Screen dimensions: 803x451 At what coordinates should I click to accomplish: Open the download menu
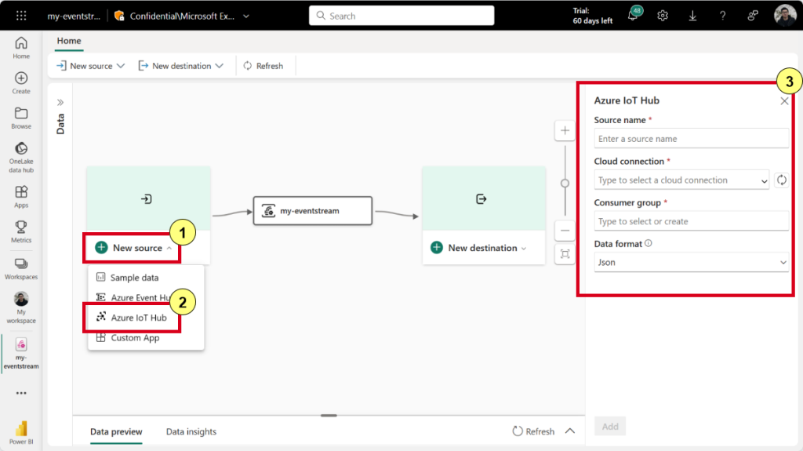[692, 16]
